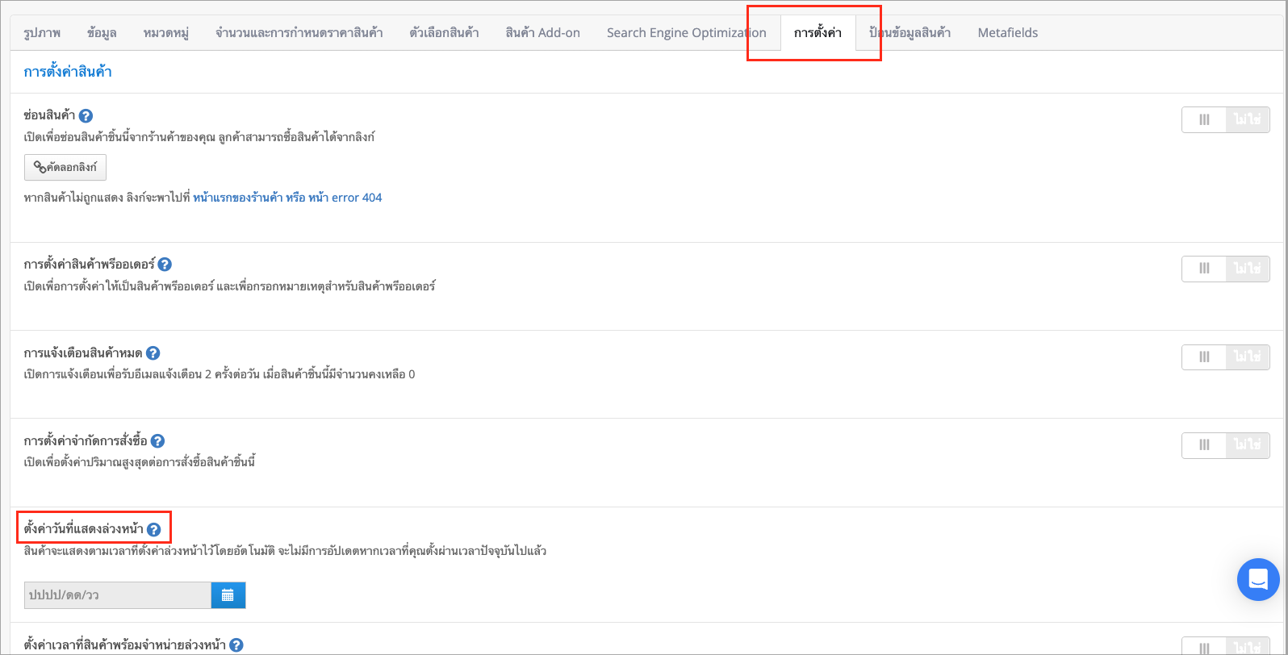Select the การตั้งค่า tab
1288x655 pixels.
coord(818,33)
